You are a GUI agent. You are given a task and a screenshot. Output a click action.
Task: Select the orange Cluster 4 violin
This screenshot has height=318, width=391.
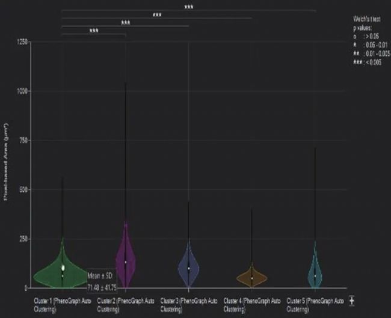(251, 277)
